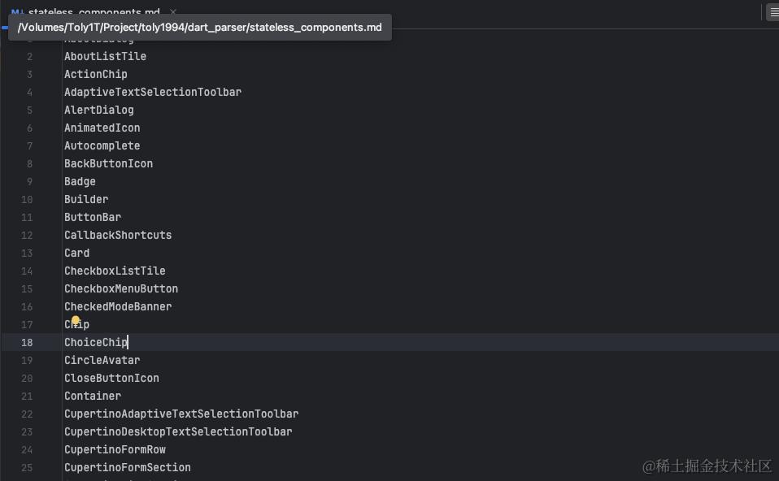Click the AlertDialog entry

click(x=99, y=110)
